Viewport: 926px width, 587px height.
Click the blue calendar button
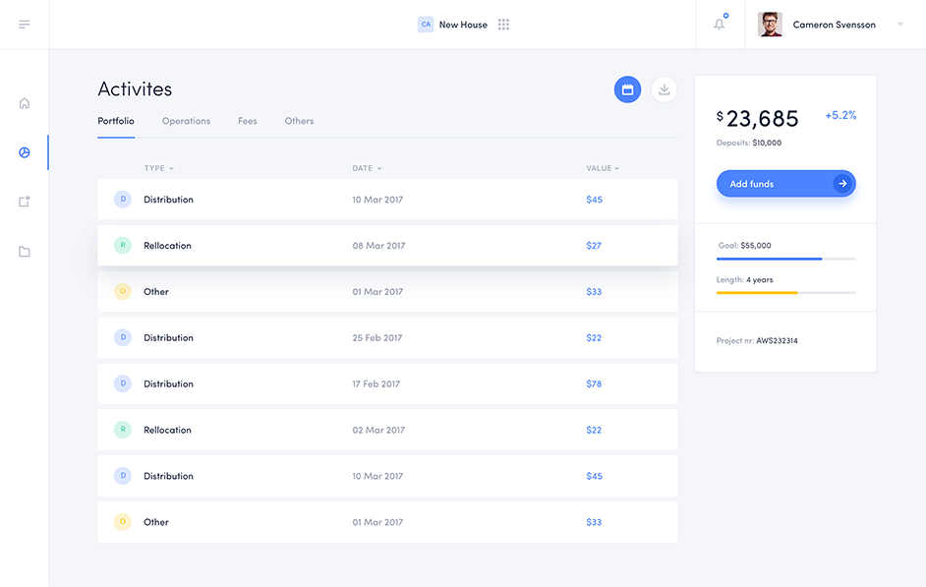click(x=627, y=89)
